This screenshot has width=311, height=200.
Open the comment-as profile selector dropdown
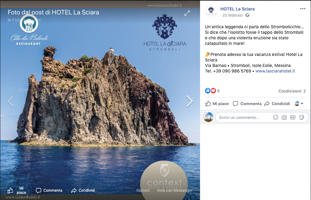299,104
